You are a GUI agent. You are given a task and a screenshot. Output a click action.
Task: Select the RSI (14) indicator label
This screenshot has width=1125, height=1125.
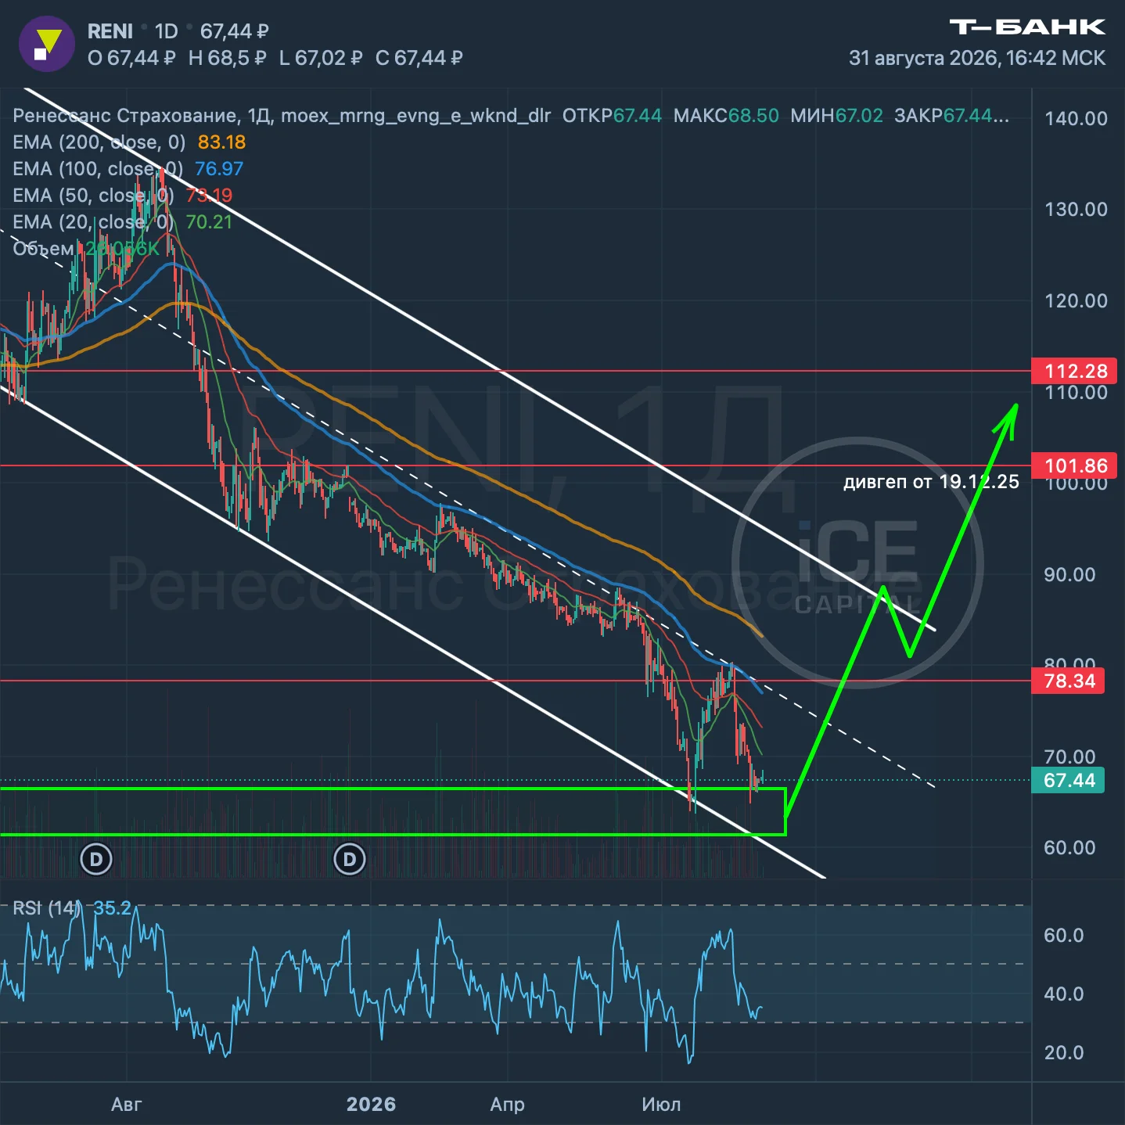pos(47,908)
